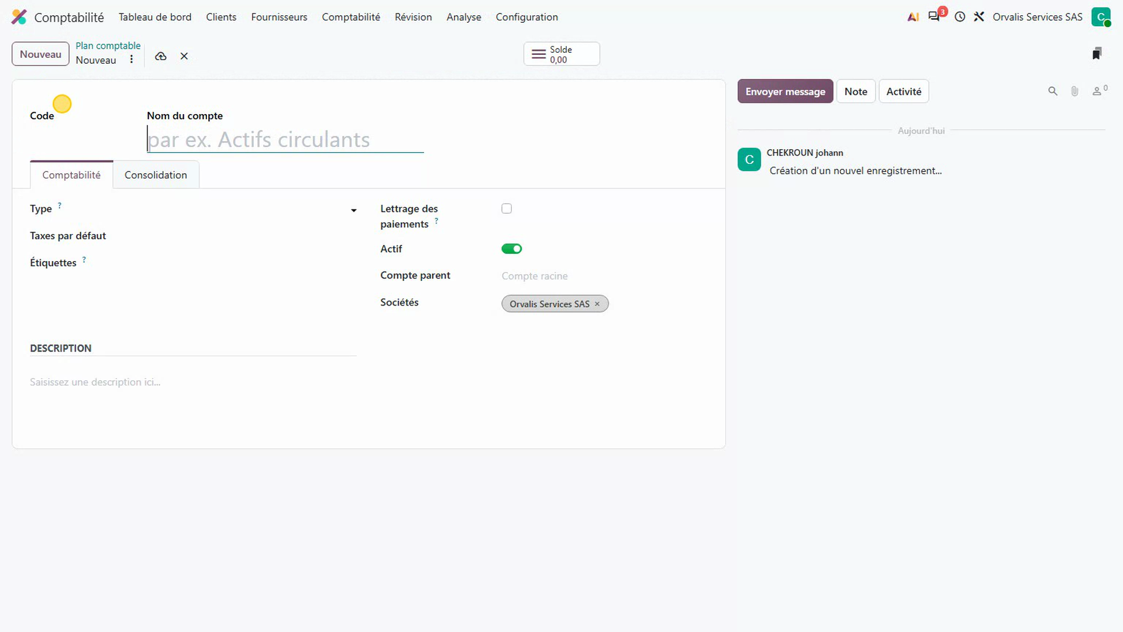Switch company via Orvalis Services SAS
Viewport: 1123px width, 632px height.
1037,17
